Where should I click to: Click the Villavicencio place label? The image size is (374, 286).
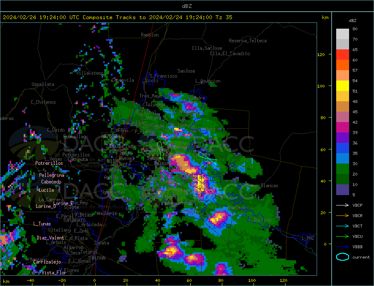point(92,73)
